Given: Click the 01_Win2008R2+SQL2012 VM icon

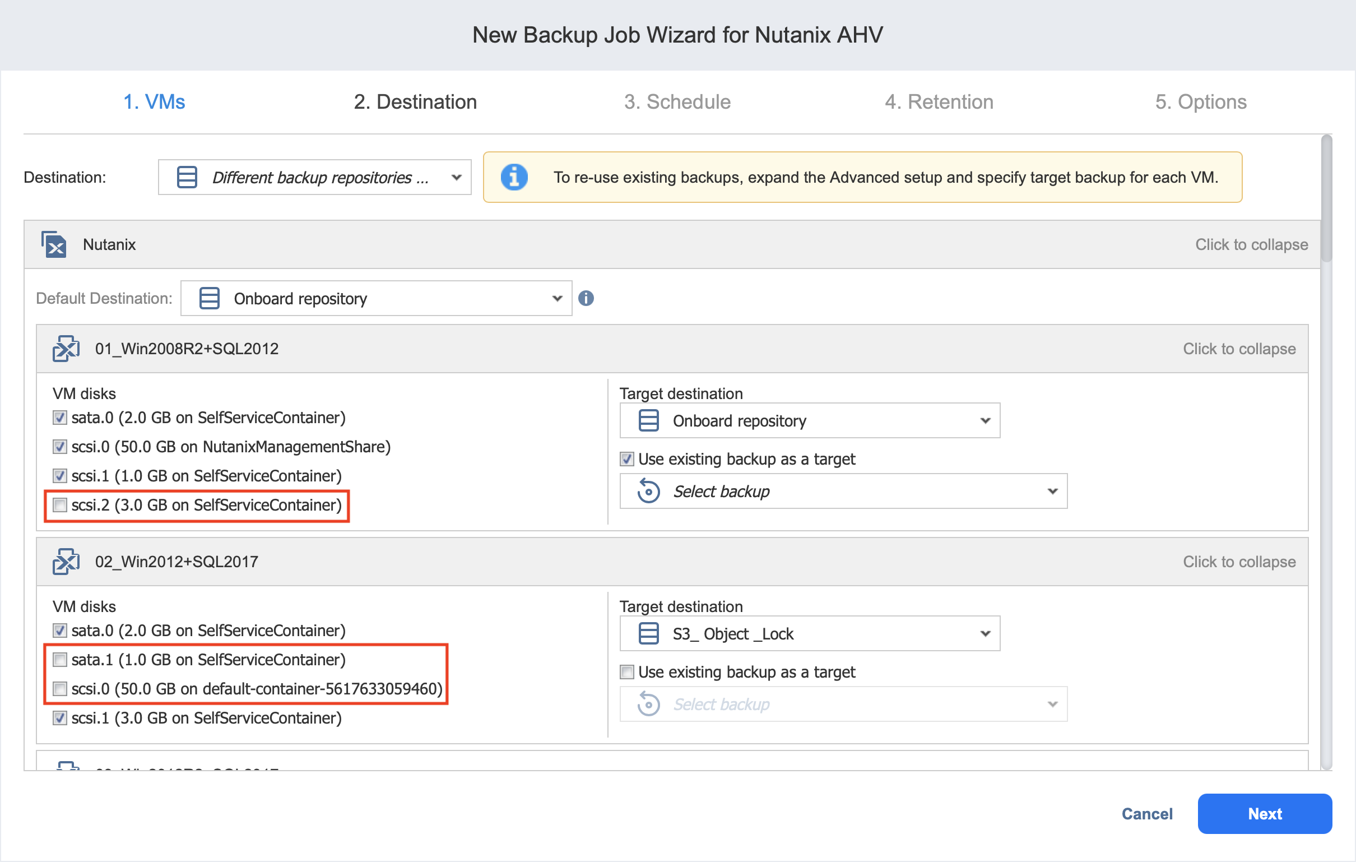Looking at the screenshot, I should [66, 349].
